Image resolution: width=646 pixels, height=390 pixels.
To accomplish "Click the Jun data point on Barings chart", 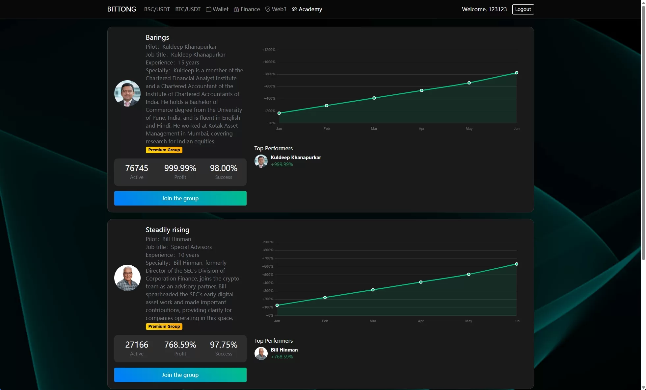I will click(x=517, y=73).
